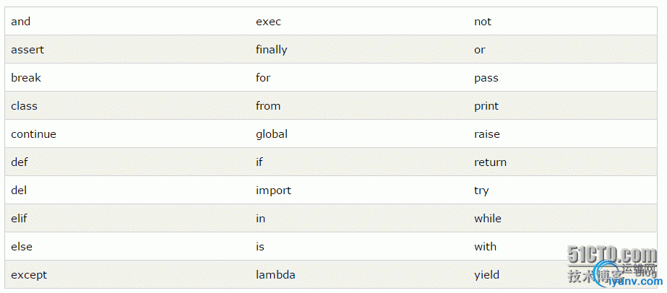The height and width of the screenshot is (293, 667).
Task: Select the word 'exec' in table
Action: [x=268, y=22]
